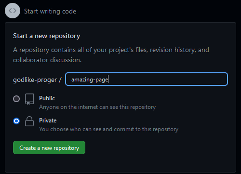241x174 pixels.
Task: Select the Public radio button
Action: 16,99
